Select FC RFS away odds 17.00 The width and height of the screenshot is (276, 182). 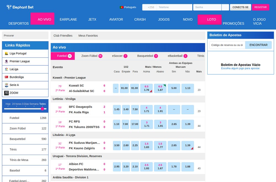pos(135,124)
